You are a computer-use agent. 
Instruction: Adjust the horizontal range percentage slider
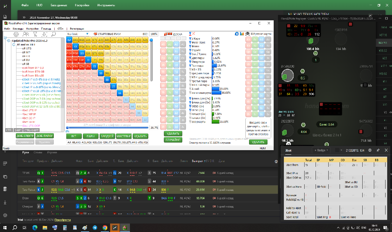point(108,128)
